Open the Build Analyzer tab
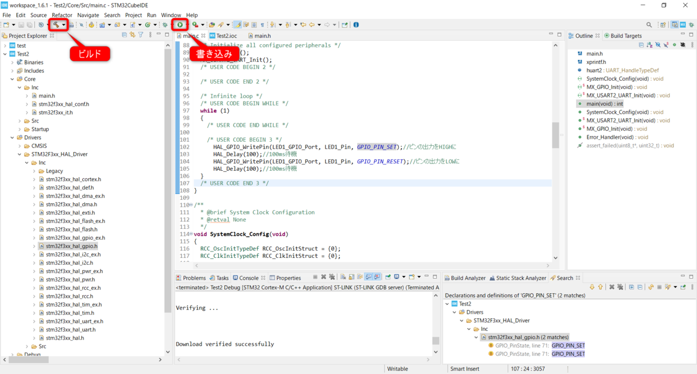This screenshot has width=697, height=374. pyautogui.click(x=464, y=278)
